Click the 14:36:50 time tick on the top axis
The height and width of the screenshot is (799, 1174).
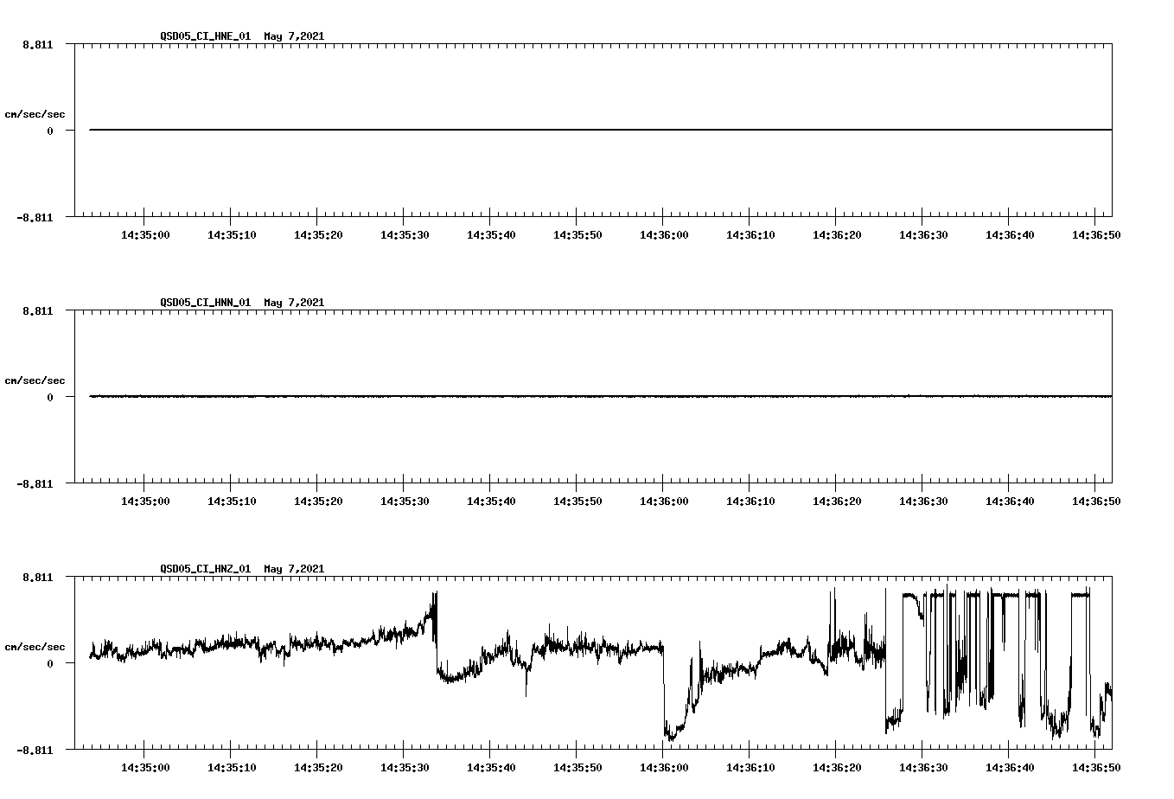[1096, 233]
